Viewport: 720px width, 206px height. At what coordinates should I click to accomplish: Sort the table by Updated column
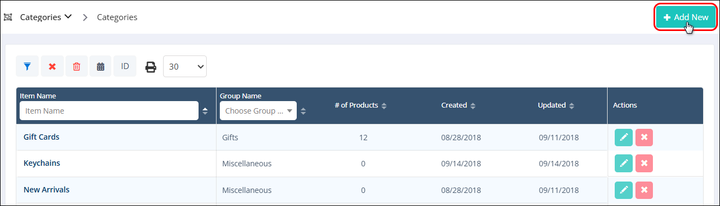click(x=556, y=105)
